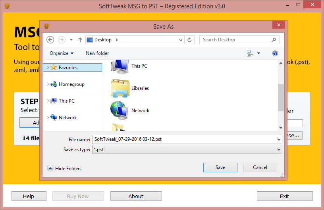This screenshot has height=210, width=324.
Task: Expand the Homegroup tree node
Action: pyautogui.click(x=48, y=84)
